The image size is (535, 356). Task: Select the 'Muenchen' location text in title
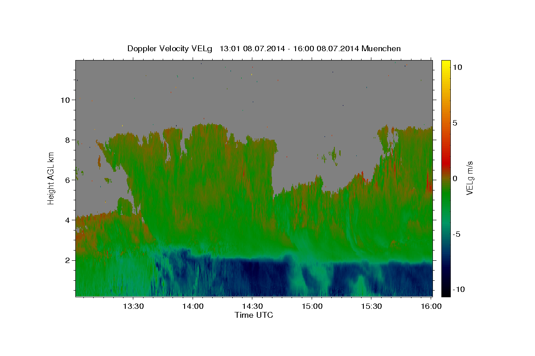pos(382,49)
